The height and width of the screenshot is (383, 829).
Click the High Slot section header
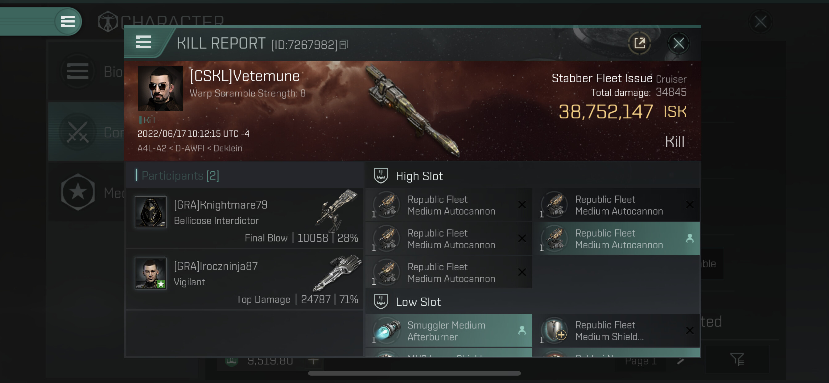tap(419, 176)
